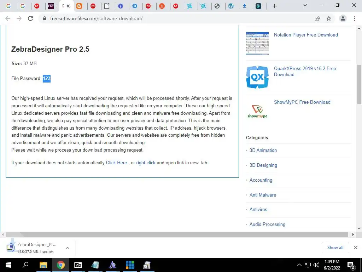The height and width of the screenshot is (272, 362).
Task: Click the Chrome taskbar icon
Action: coord(61,265)
